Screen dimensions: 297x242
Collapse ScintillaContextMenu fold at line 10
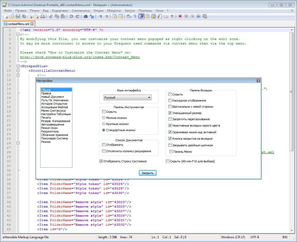click(18, 71)
